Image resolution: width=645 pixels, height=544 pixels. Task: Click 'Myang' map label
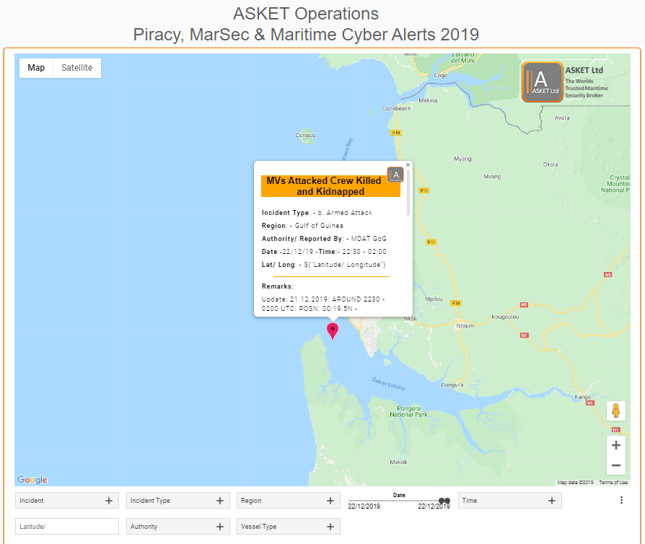[x=462, y=159]
